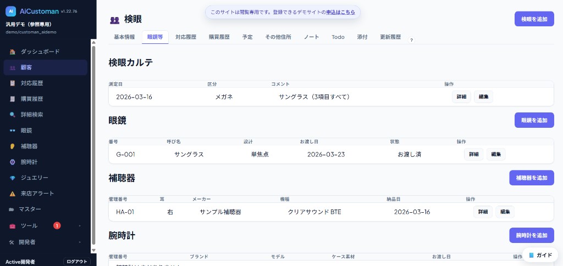Open the ガイド button
The image size is (563, 266).
(x=541, y=255)
